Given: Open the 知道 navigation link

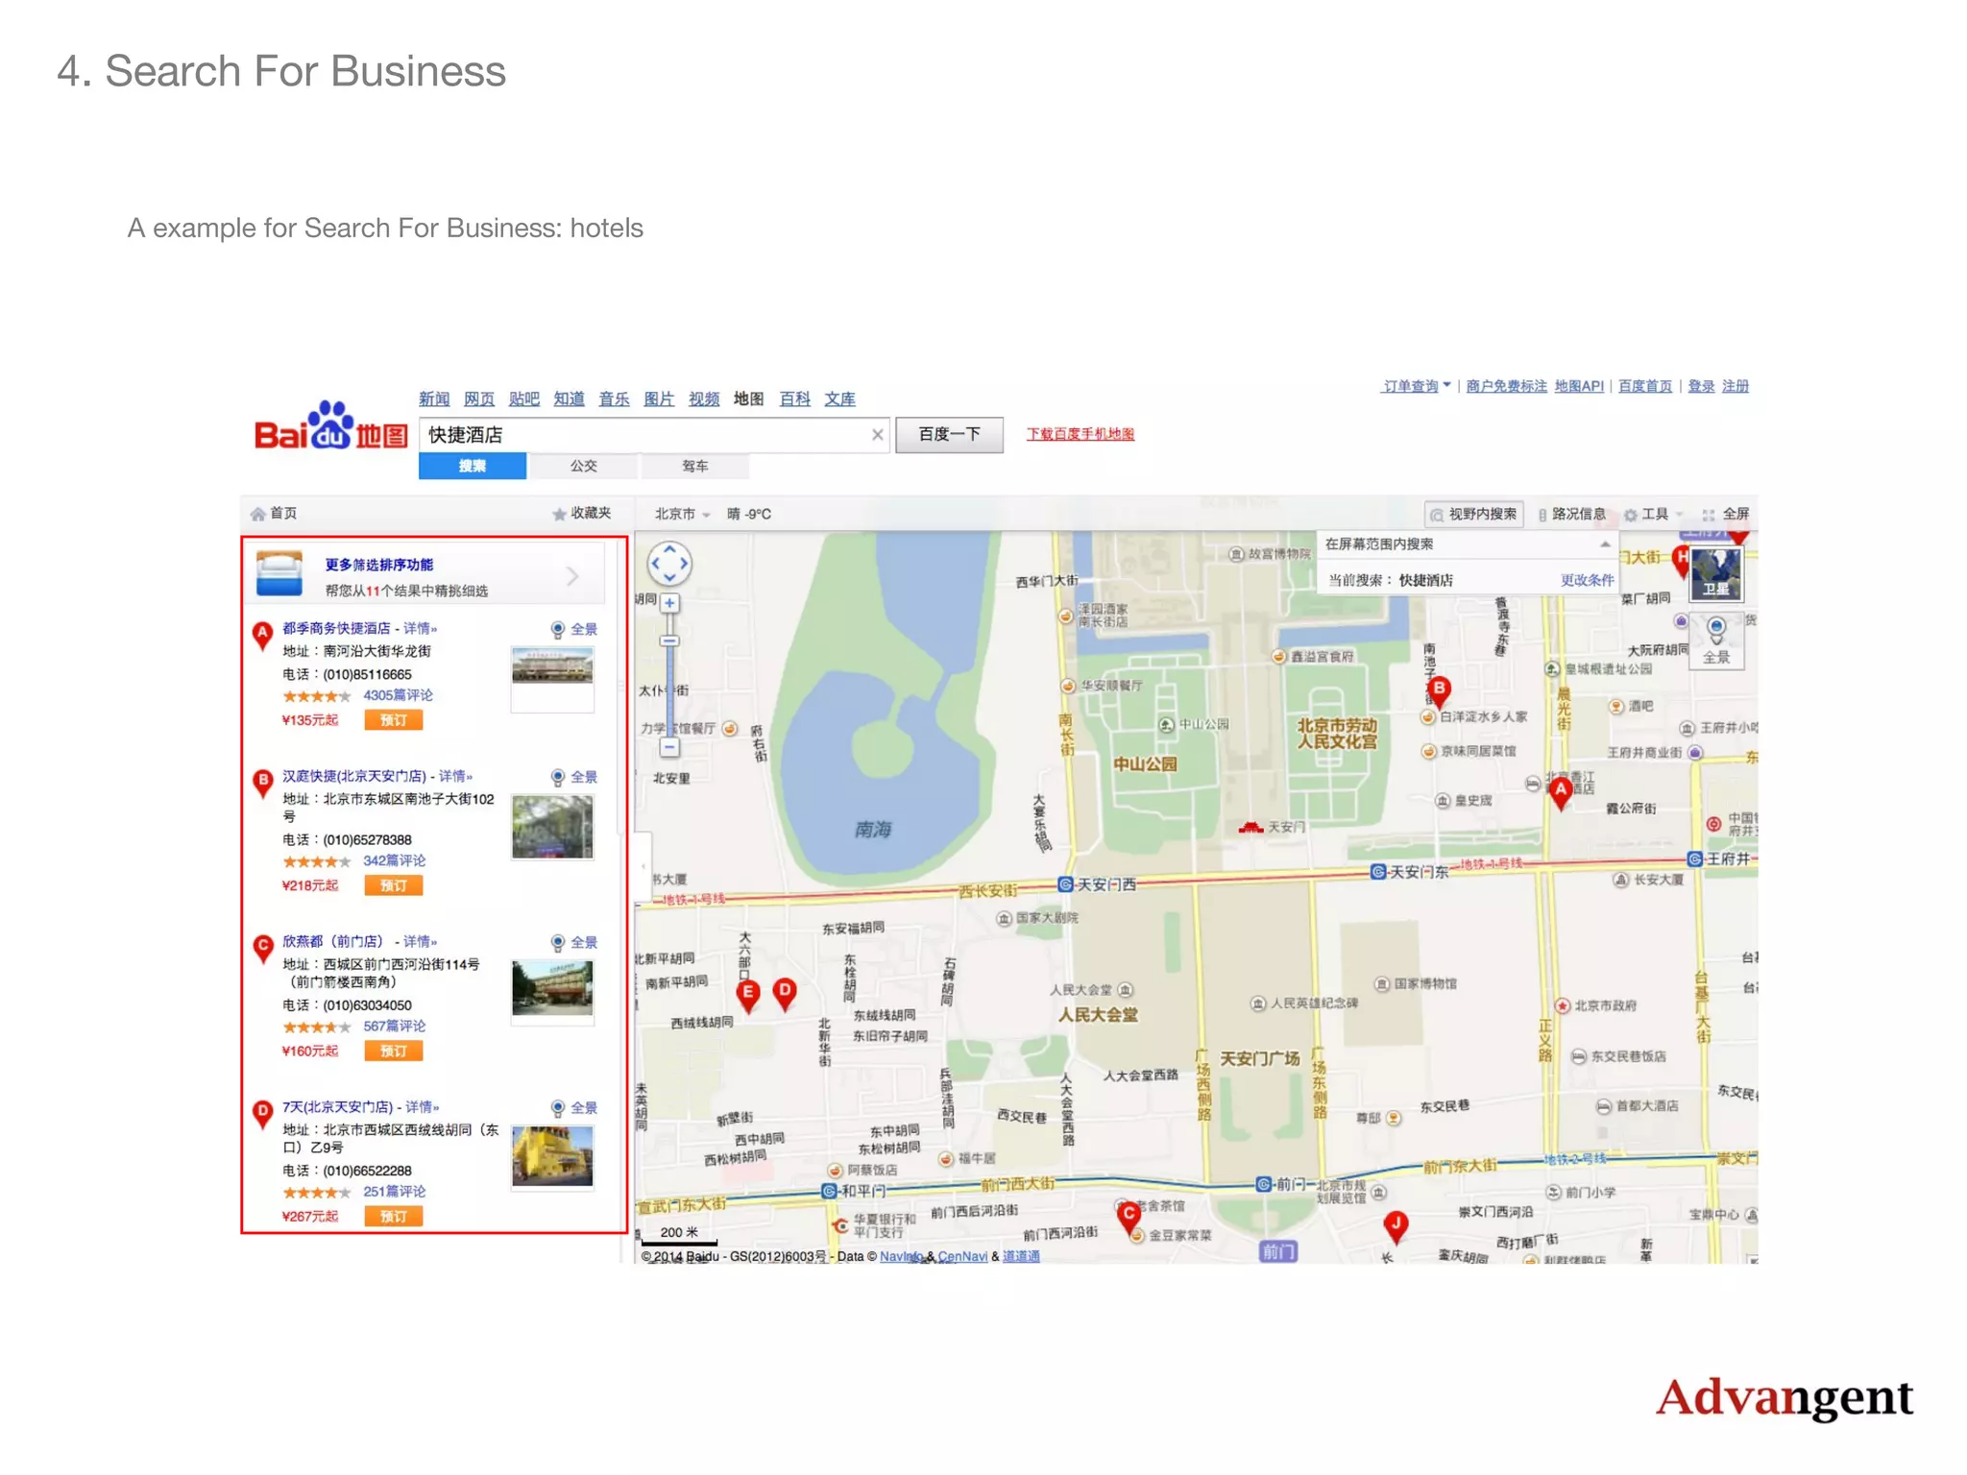Looking at the screenshot, I should pos(569,399).
